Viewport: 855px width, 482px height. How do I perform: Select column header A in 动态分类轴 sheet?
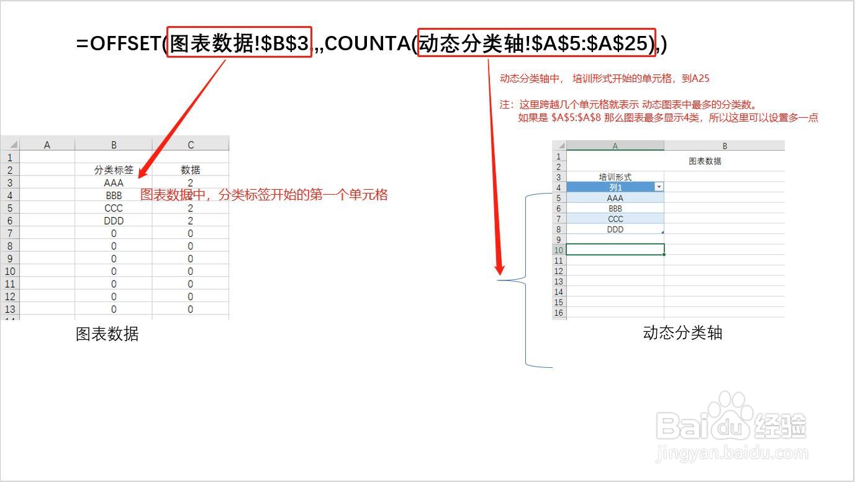pyautogui.click(x=614, y=146)
